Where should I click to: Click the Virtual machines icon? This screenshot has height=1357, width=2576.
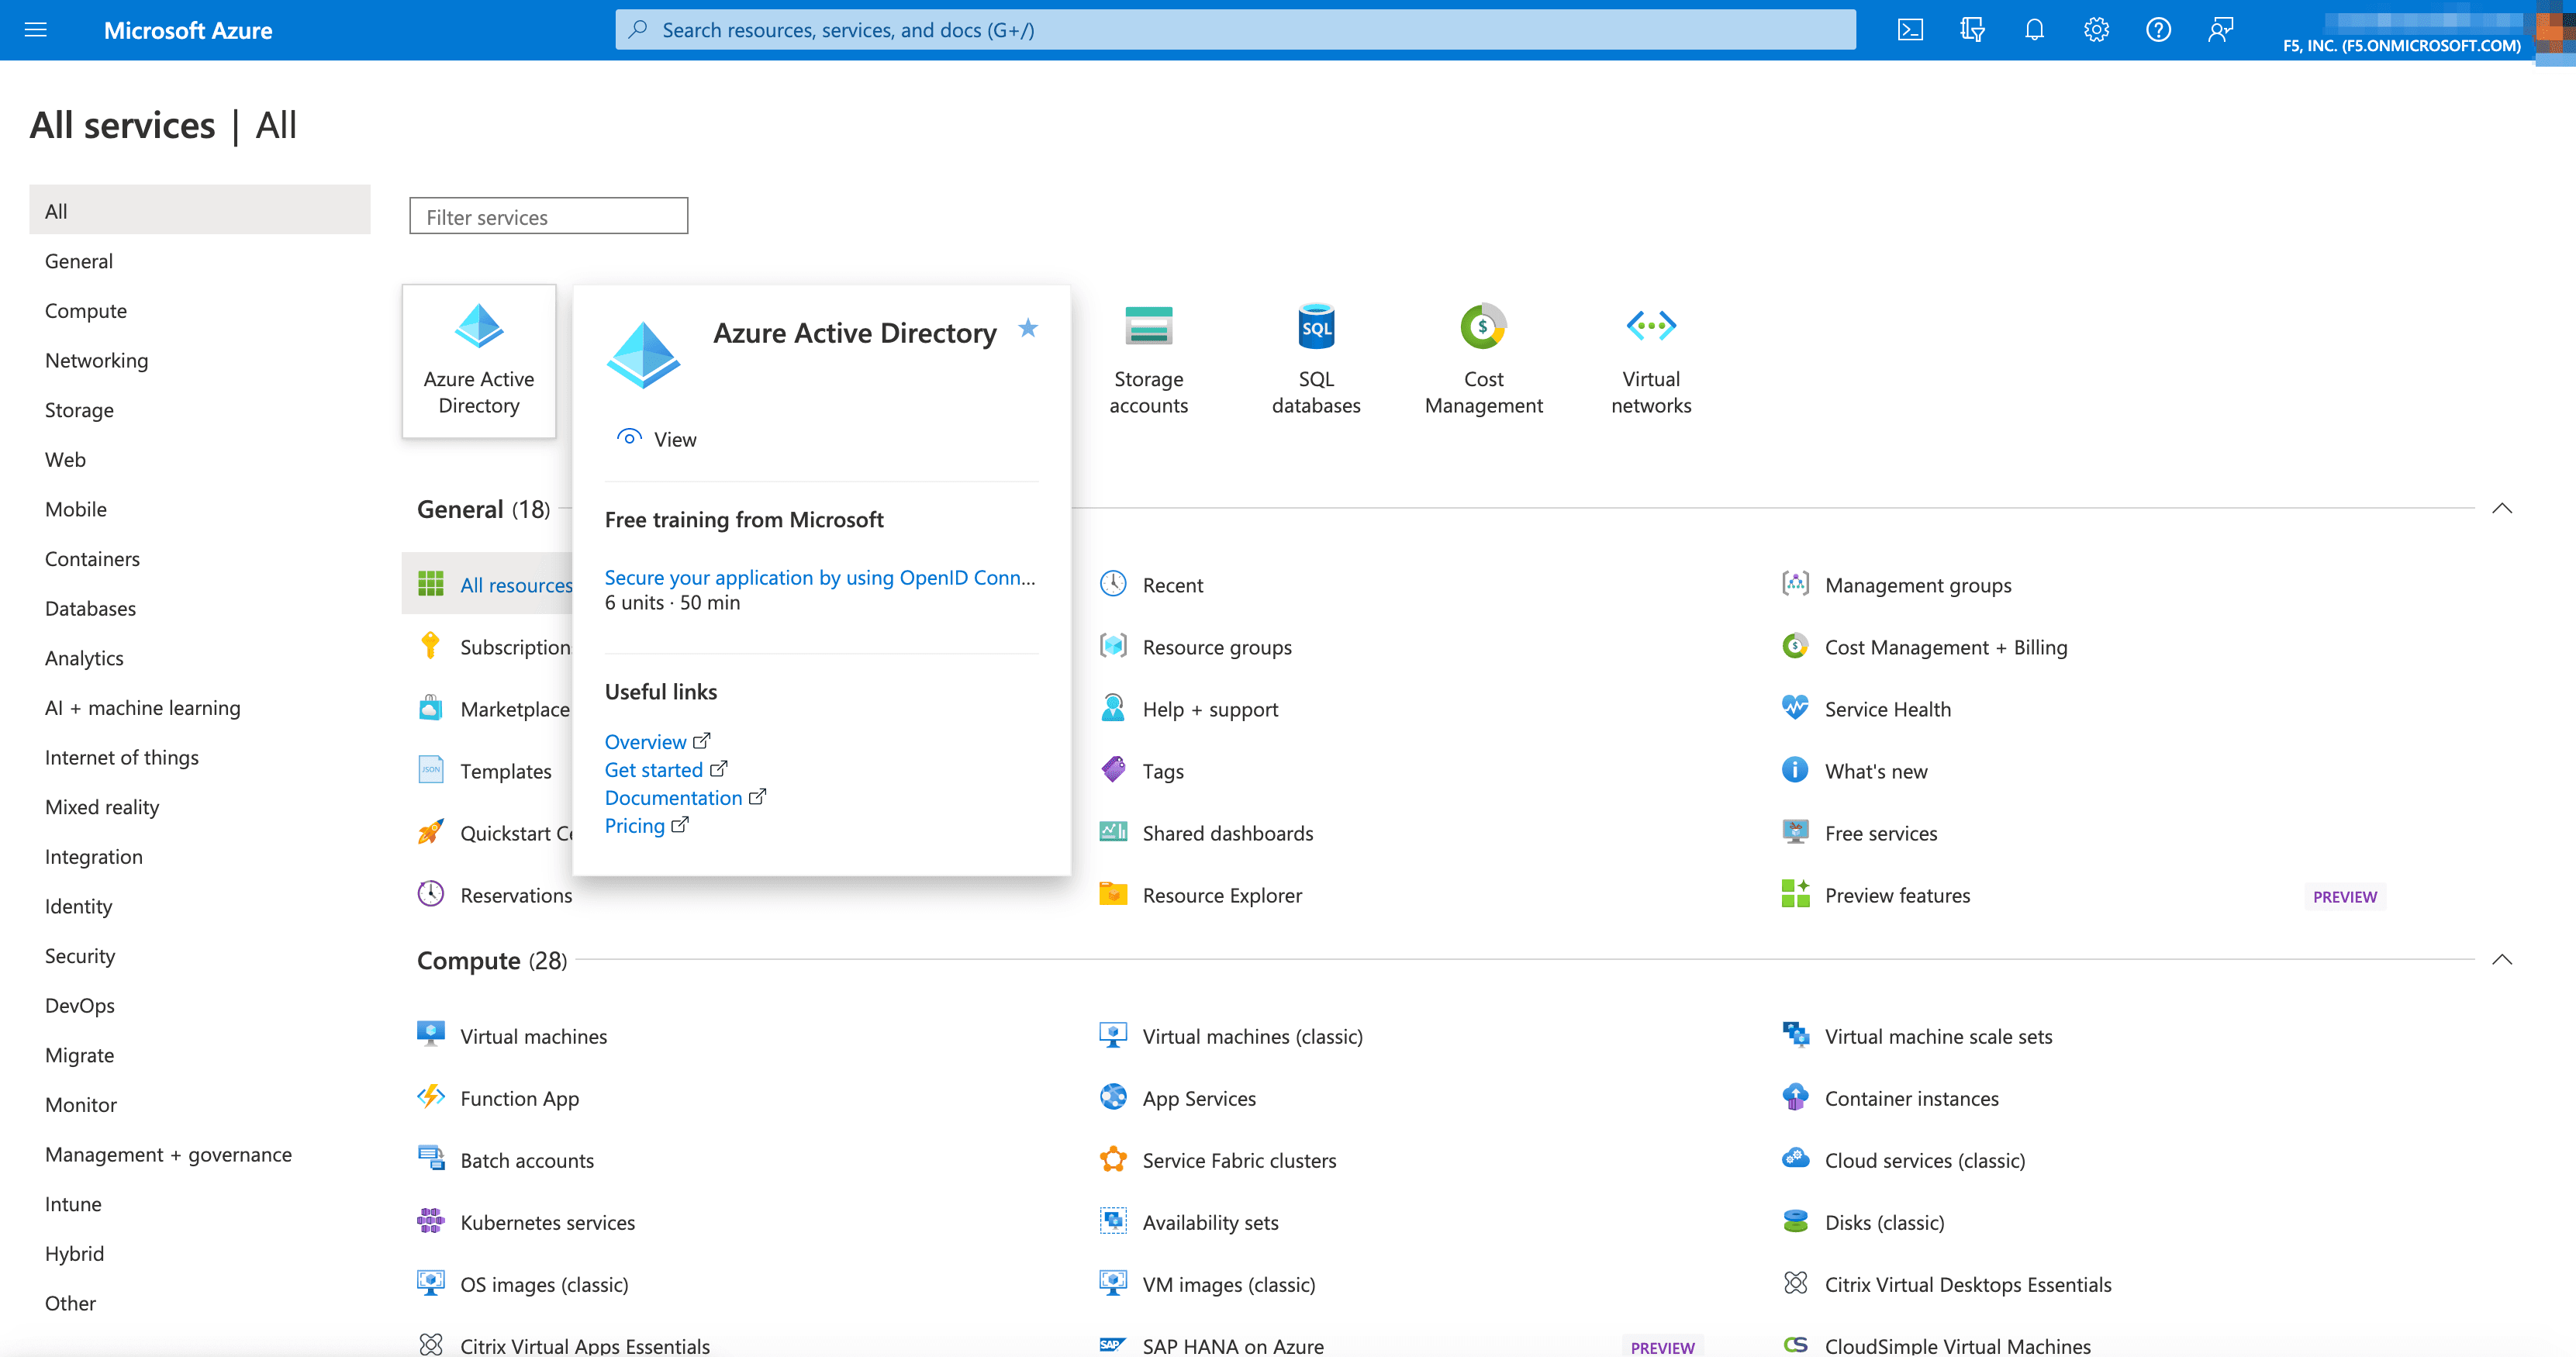pos(433,1035)
